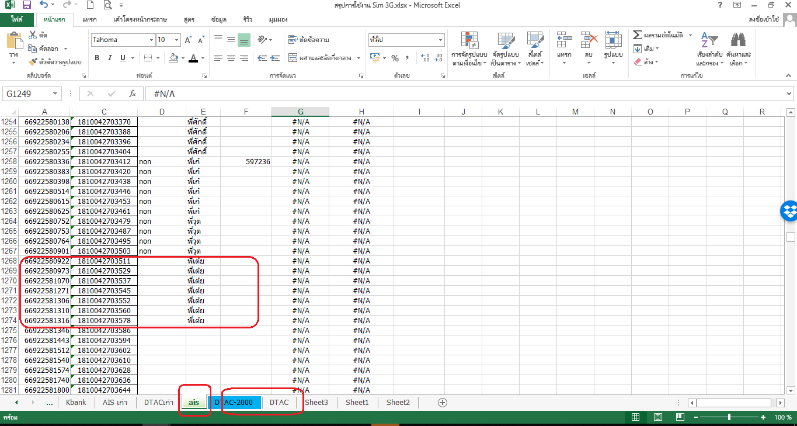Viewport: 797px width, 426px height.
Task: Select the Format Painter brush
Action: (x=33, y=61)
